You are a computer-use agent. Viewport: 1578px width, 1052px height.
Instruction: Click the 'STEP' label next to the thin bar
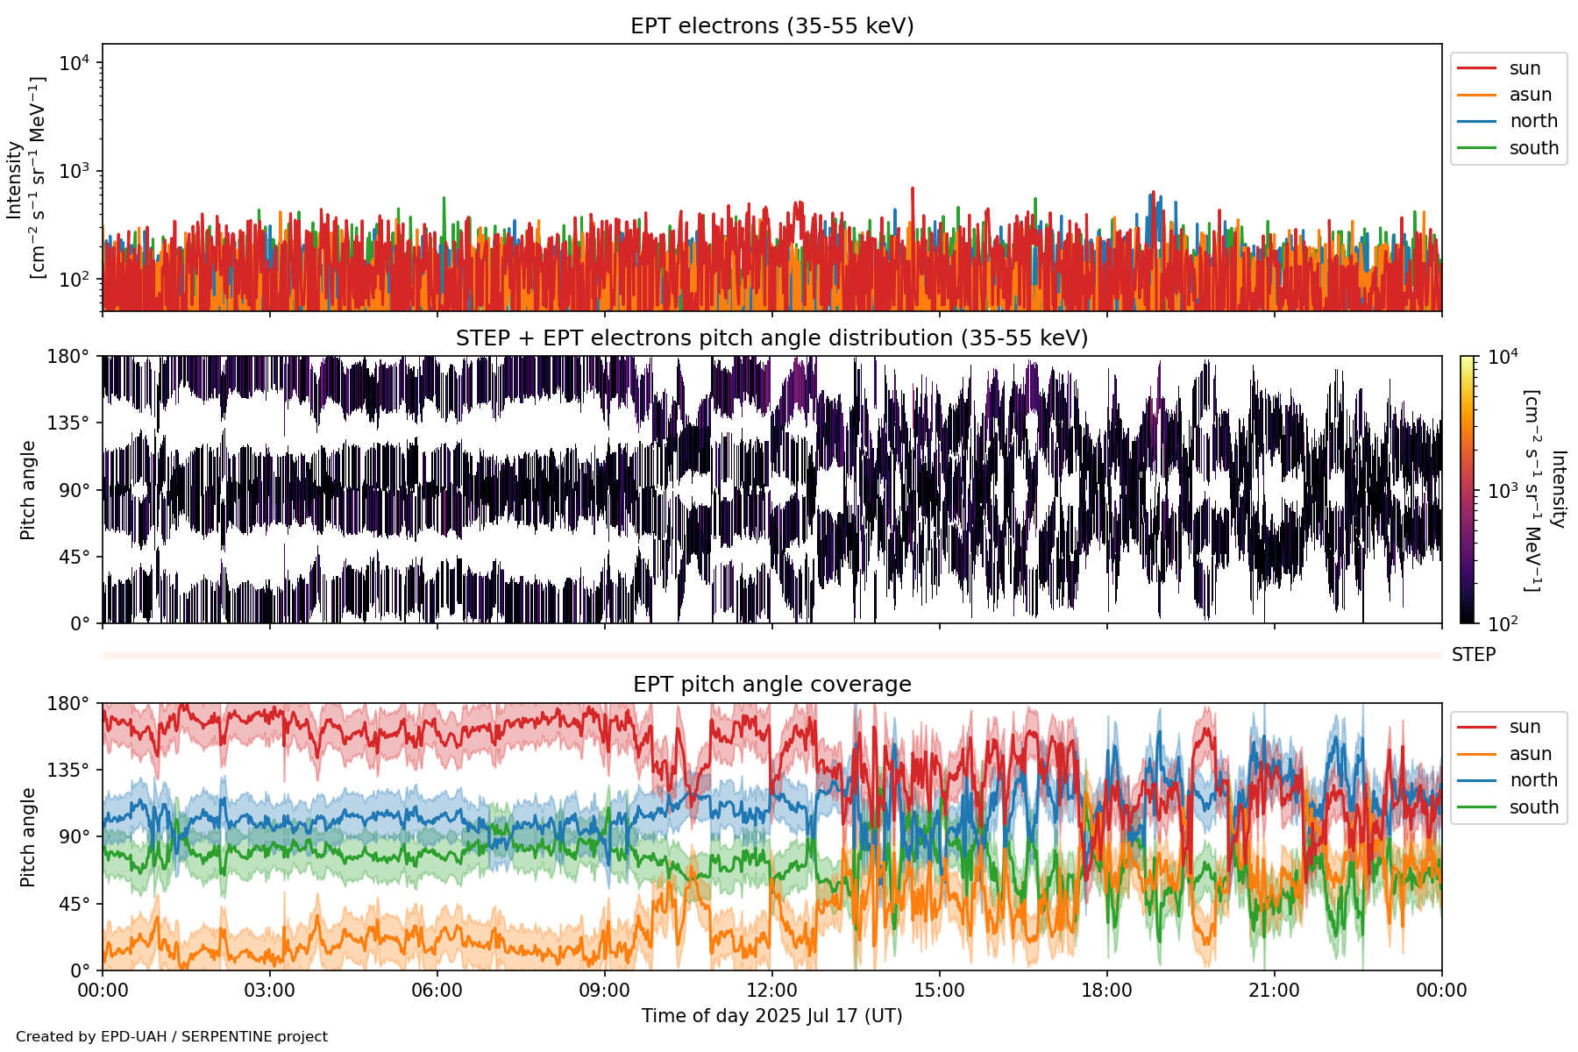(x=1473, y=655)
